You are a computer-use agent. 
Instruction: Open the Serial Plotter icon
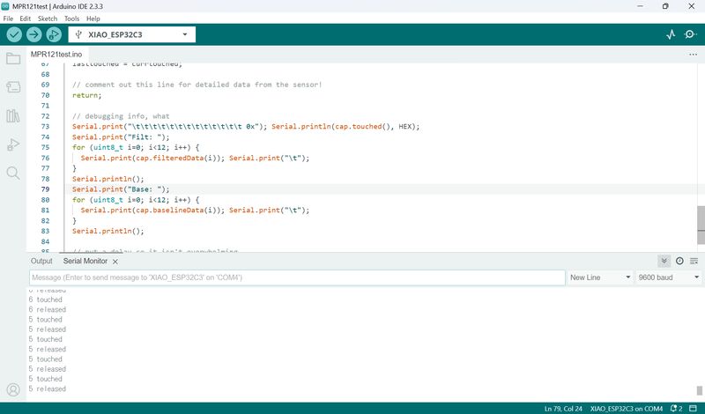[671, 34]
